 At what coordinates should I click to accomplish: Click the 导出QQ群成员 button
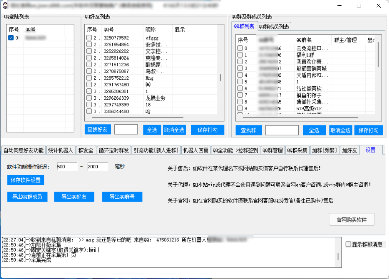(x=27, y=197)
